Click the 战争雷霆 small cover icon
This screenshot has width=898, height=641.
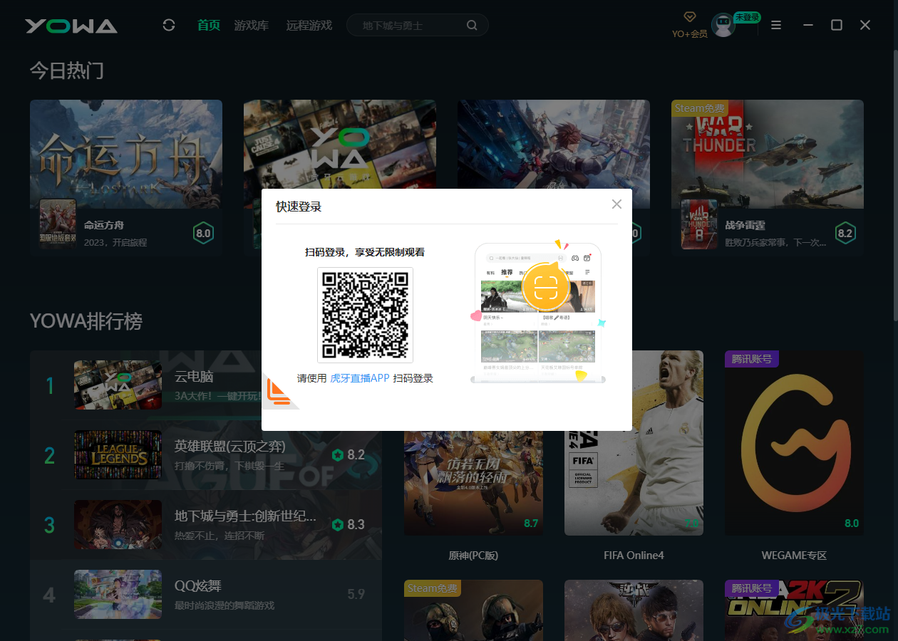[699, 224]
